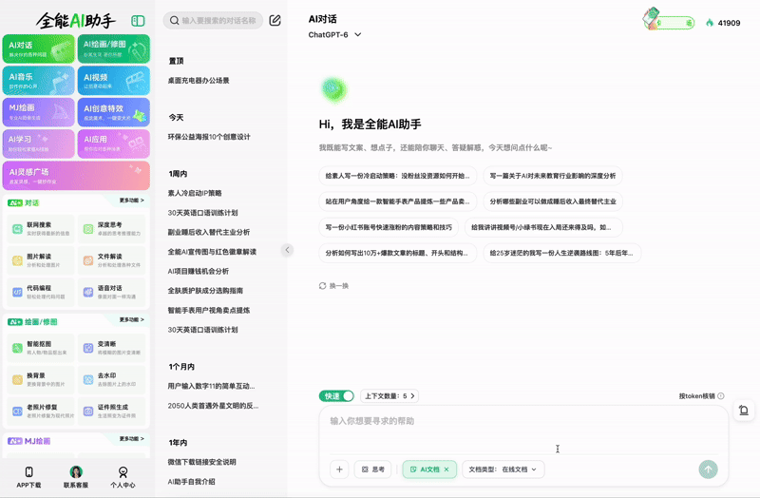This screenshot has height=498, width=760.
Task: Open the 文档类型 在线文档 dropdown
Action: pos(503,469)
